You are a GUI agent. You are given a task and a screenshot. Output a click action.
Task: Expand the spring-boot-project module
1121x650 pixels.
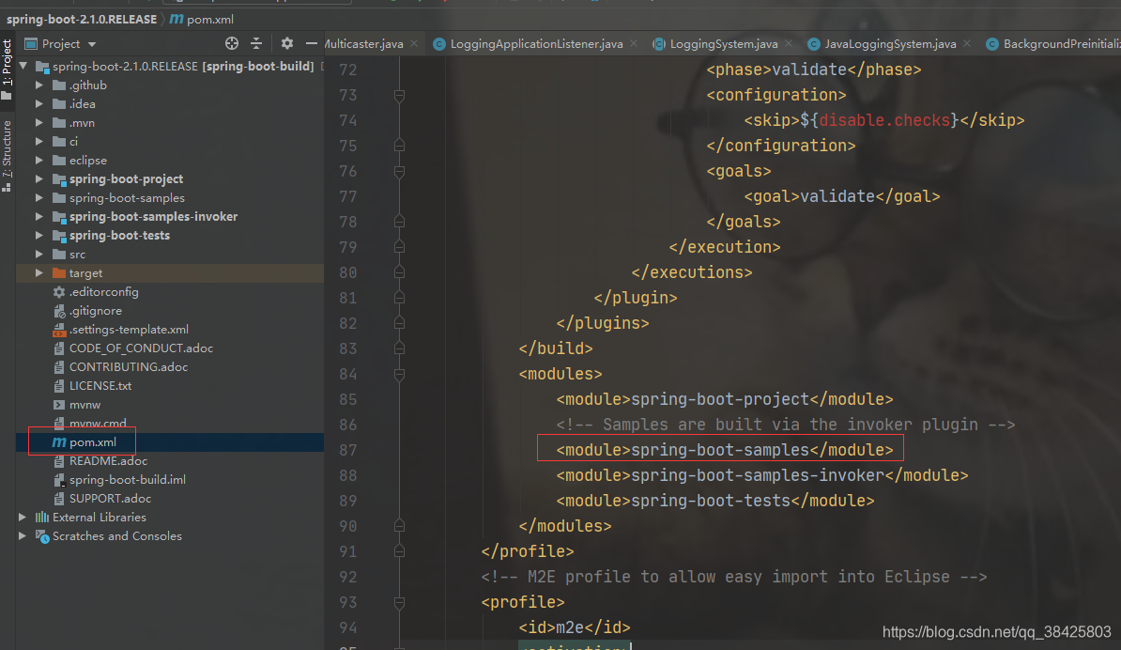click(x=39, y=178)
